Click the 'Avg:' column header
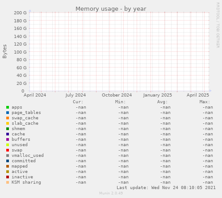This screenshot has height=198, width=222. (x=163, y=102)
